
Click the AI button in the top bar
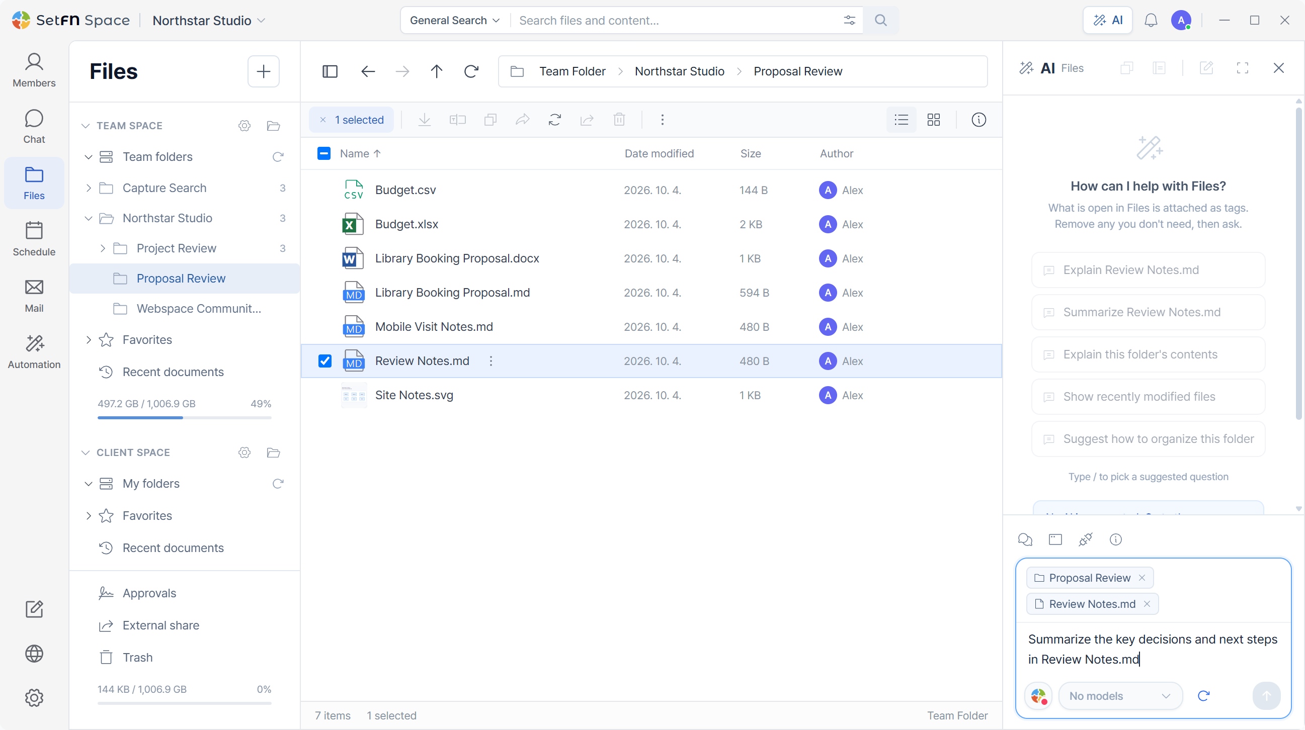pyautogui.click(x=1107, y=20)
